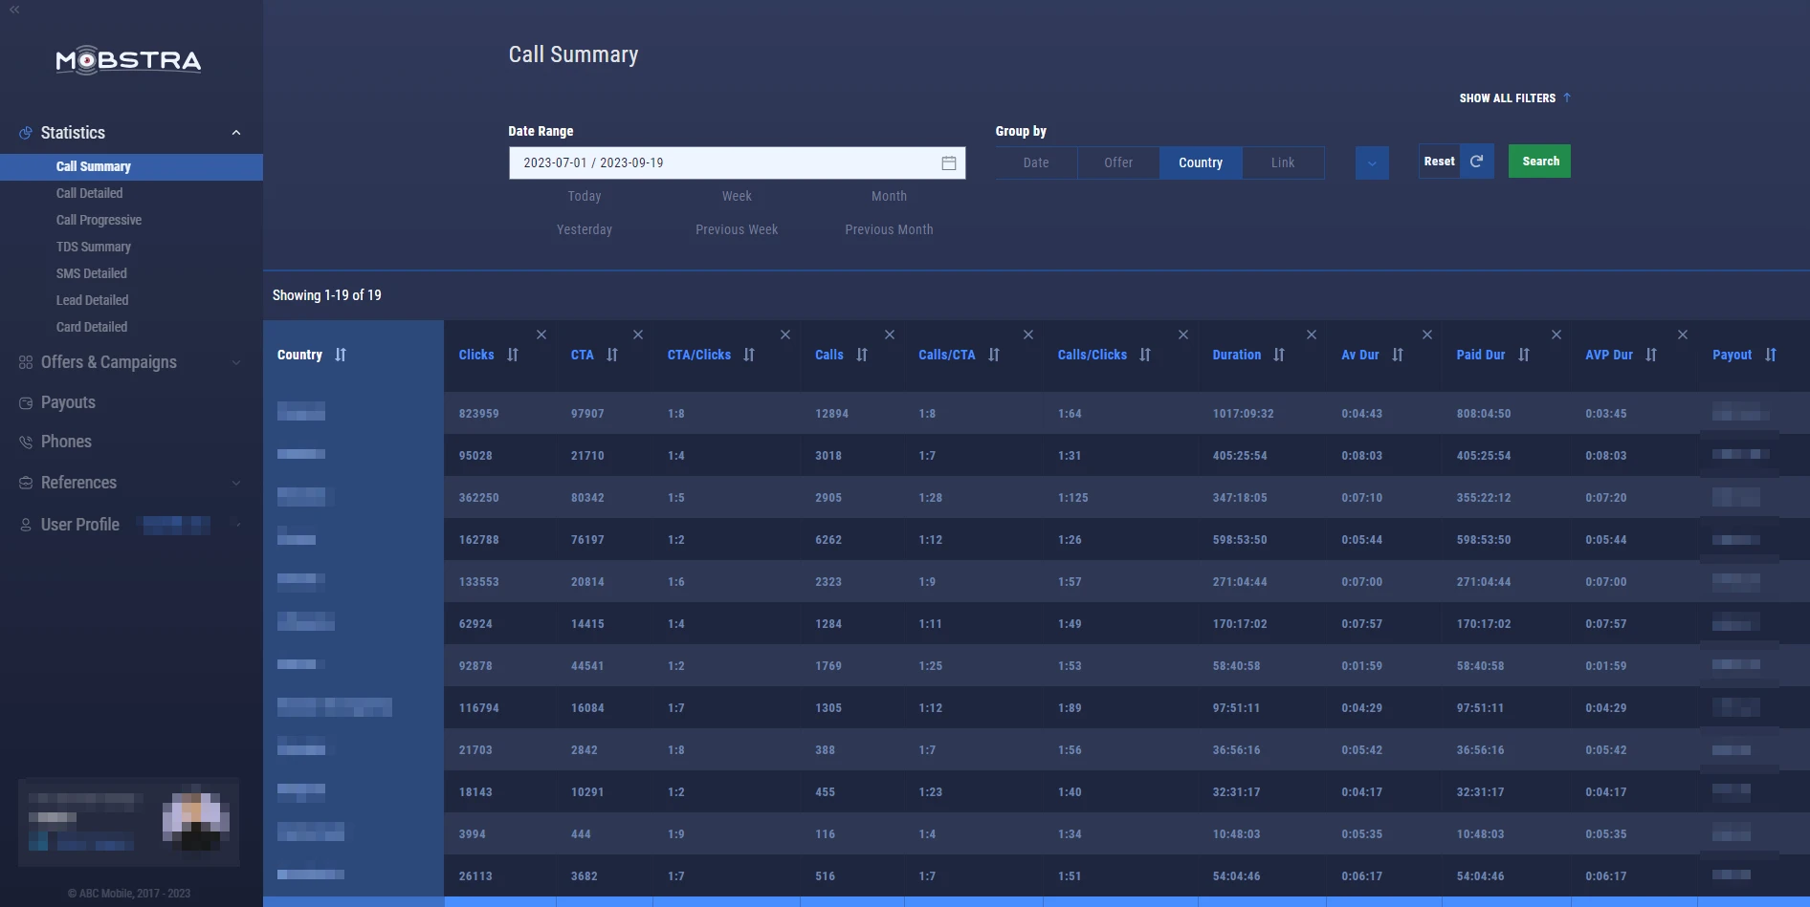Click the Reset refresh icon
The height and width of the screenshot is (907, 1810).
[x=1477, y=162]
